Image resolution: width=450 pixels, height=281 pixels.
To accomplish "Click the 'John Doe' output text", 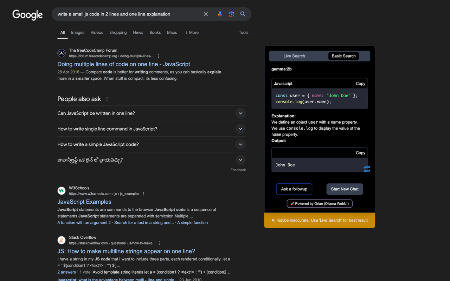I will (x=285, y=165).
